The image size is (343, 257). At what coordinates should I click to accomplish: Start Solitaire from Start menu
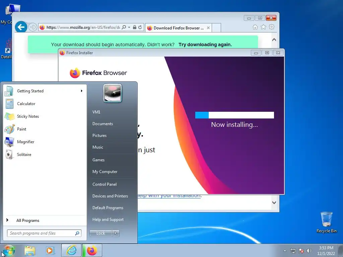(45, 154)
